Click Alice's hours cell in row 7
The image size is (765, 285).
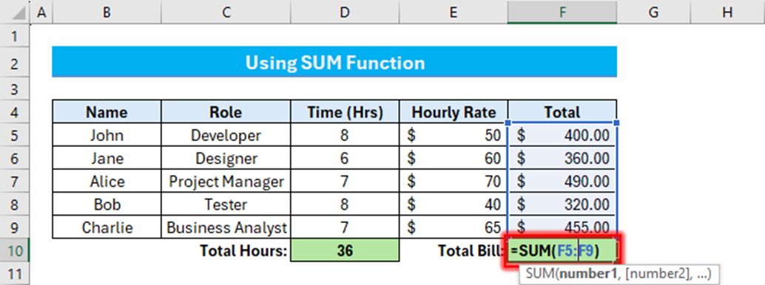(x=345, y=181)
